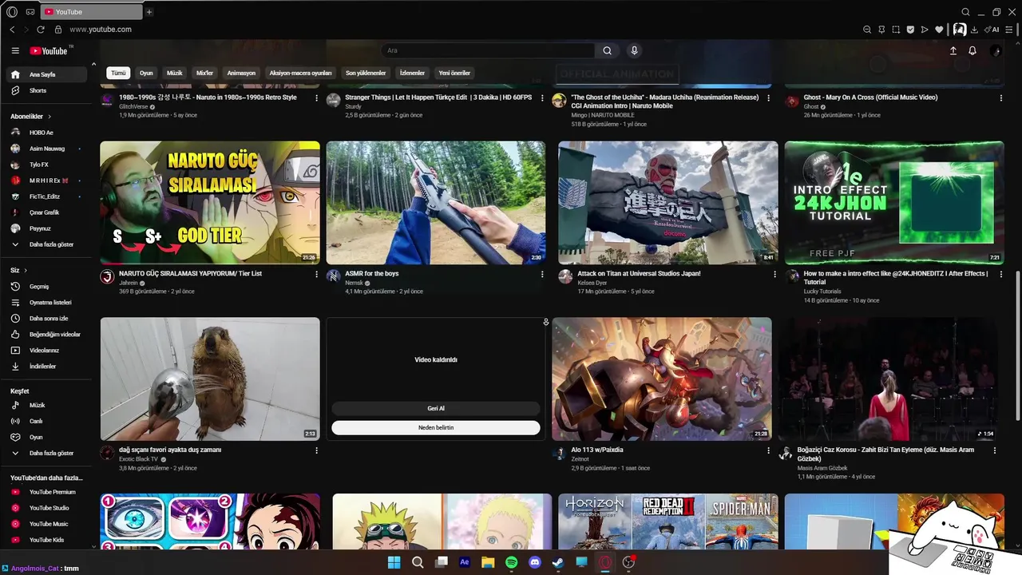
Task: Expand the Siz section arrow
Action: pos(26,270)
